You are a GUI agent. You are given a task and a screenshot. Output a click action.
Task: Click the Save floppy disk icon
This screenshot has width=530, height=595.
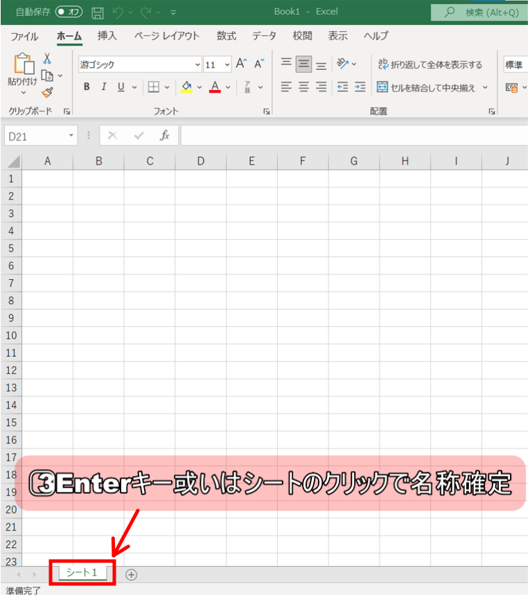98,12
